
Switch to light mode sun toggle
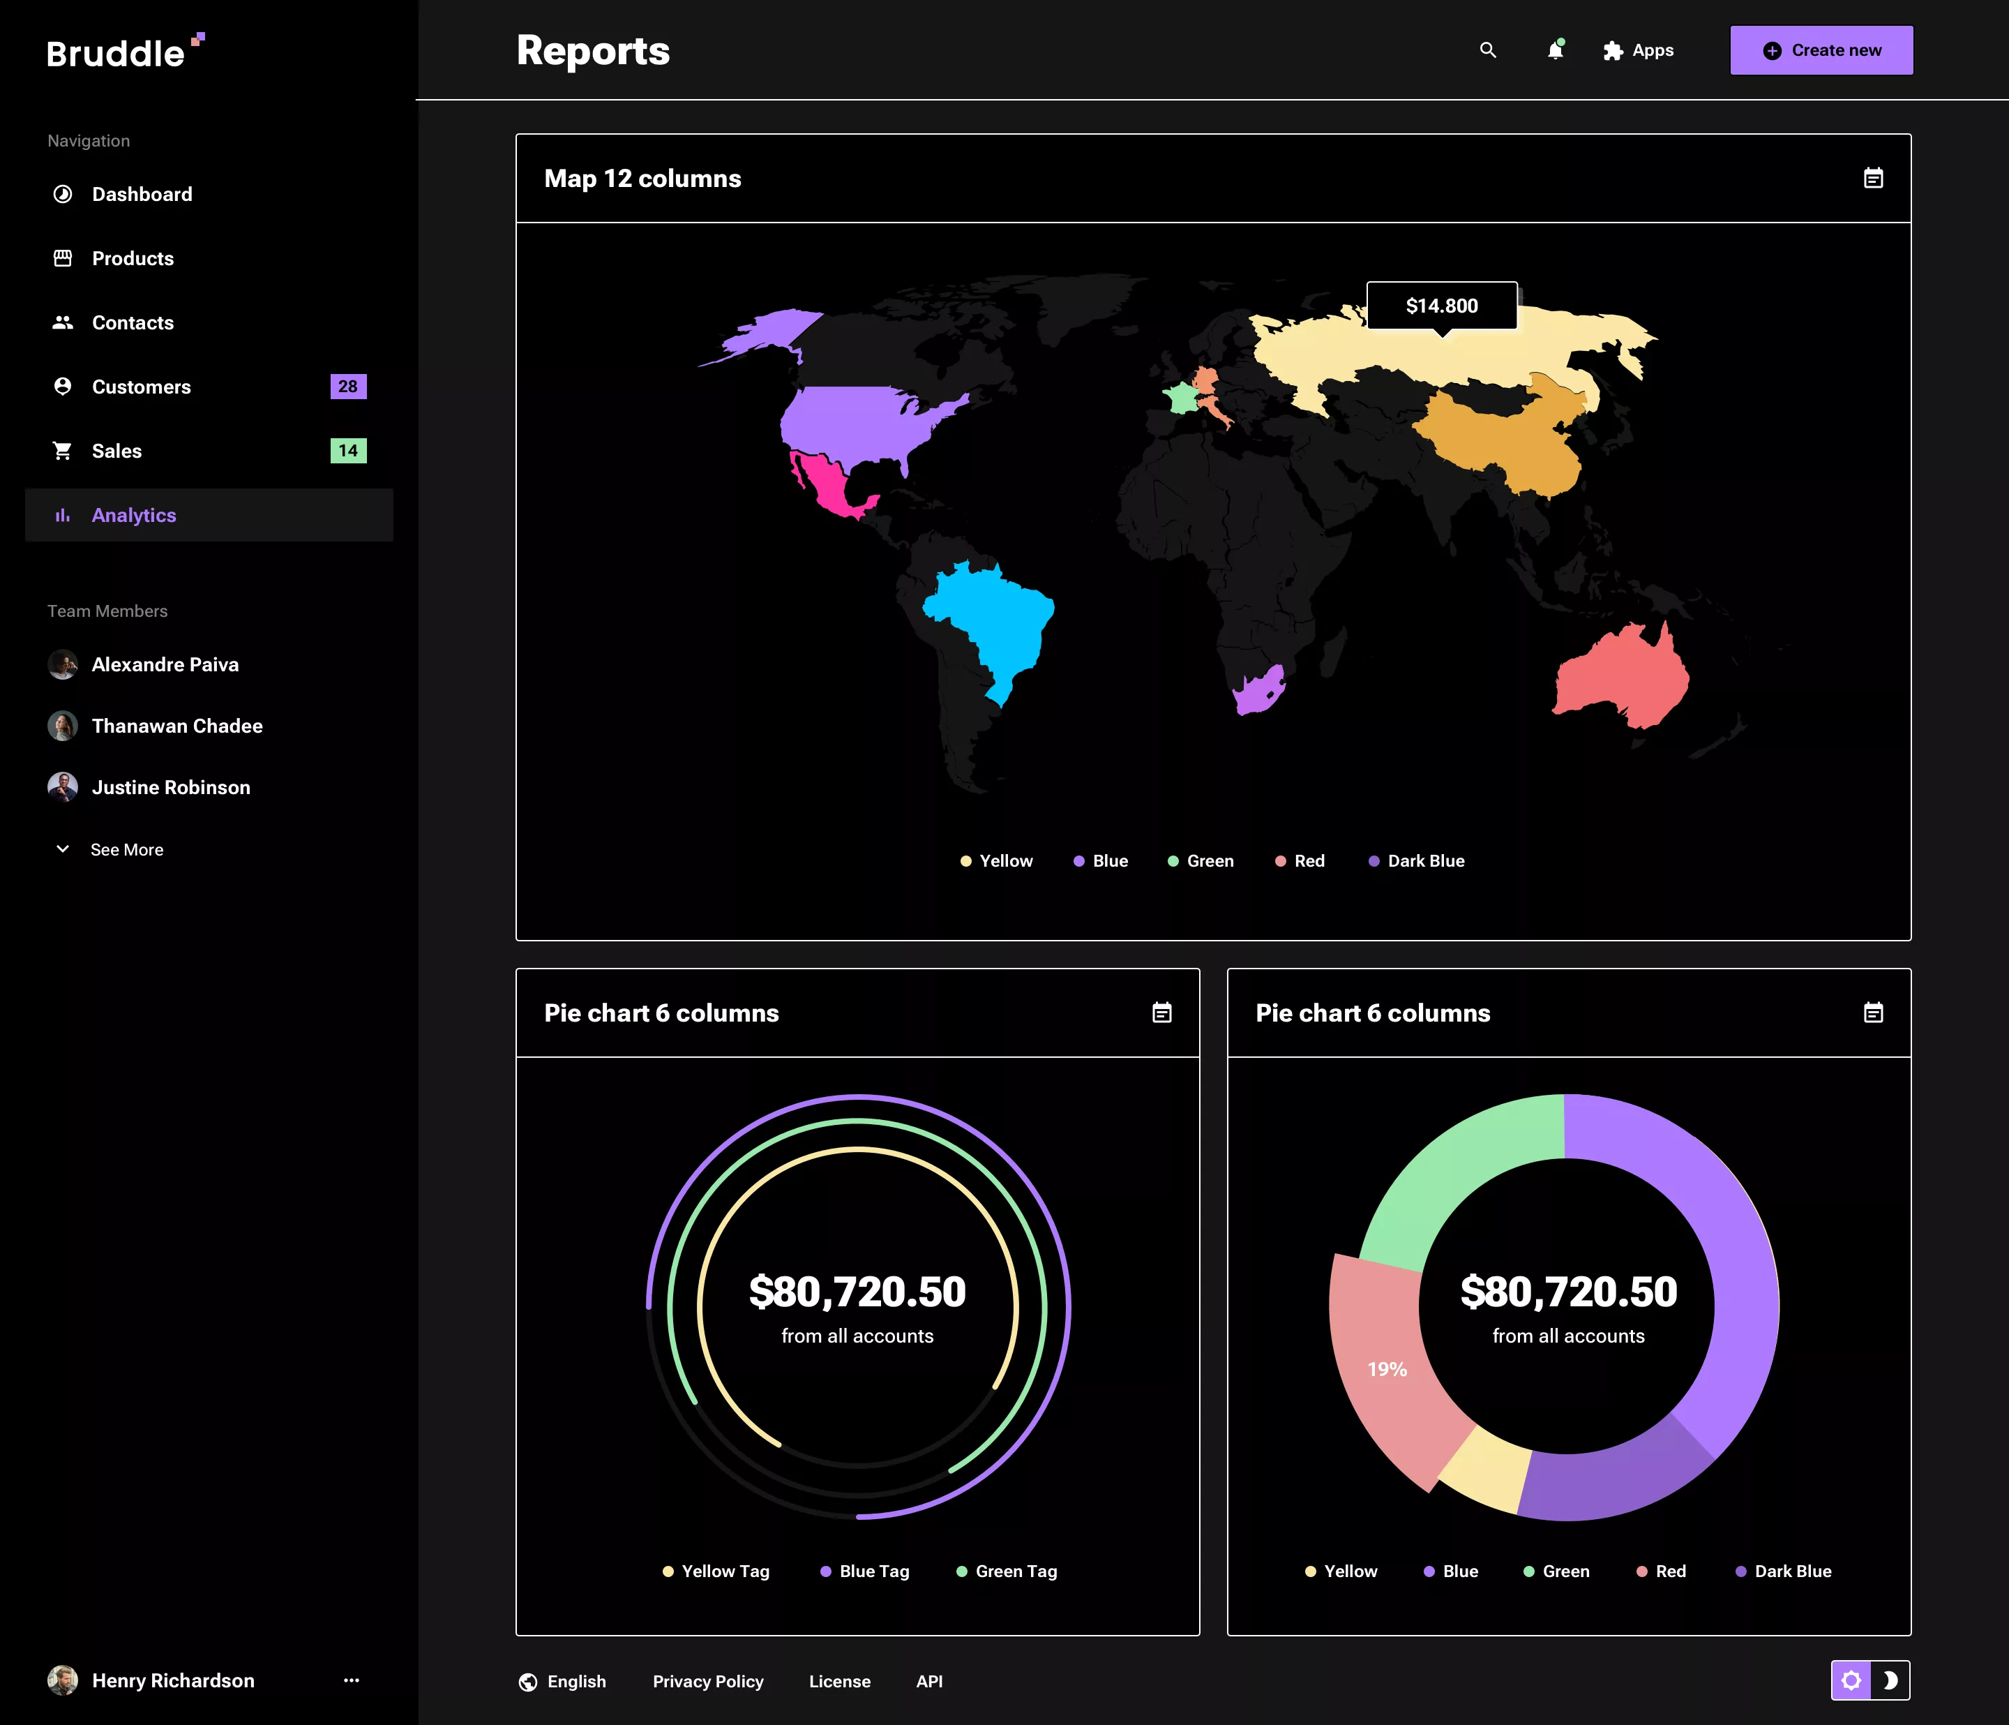tap(1850, 1680)
